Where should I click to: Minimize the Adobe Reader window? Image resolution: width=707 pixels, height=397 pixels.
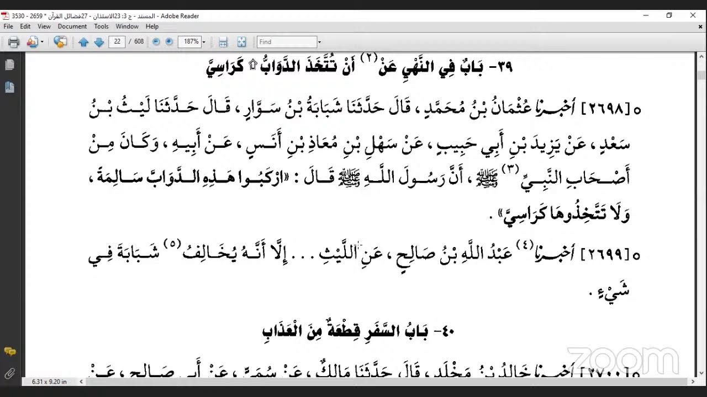(x=645, y=15)
